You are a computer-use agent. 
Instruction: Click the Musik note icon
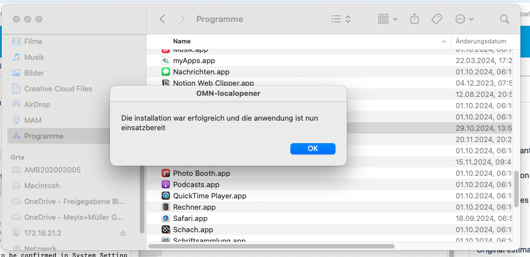click(16, 57)
